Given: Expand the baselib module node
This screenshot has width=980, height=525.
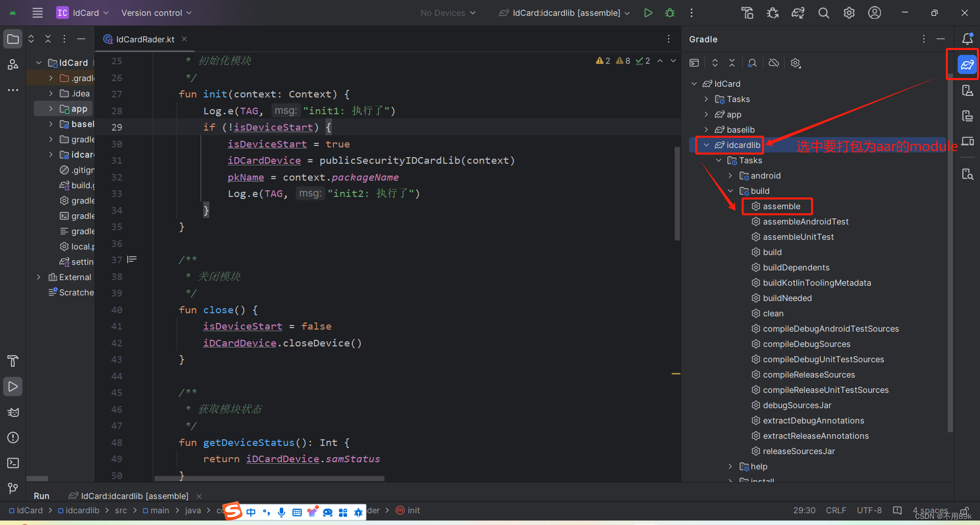Looking at the screenshot, I should (706, 130).
